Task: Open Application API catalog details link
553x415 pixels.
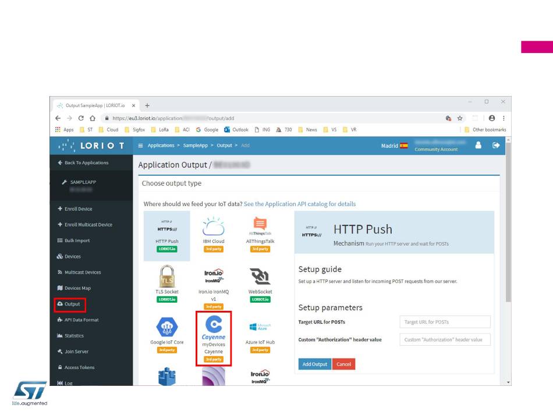Action: click(300, 204)
